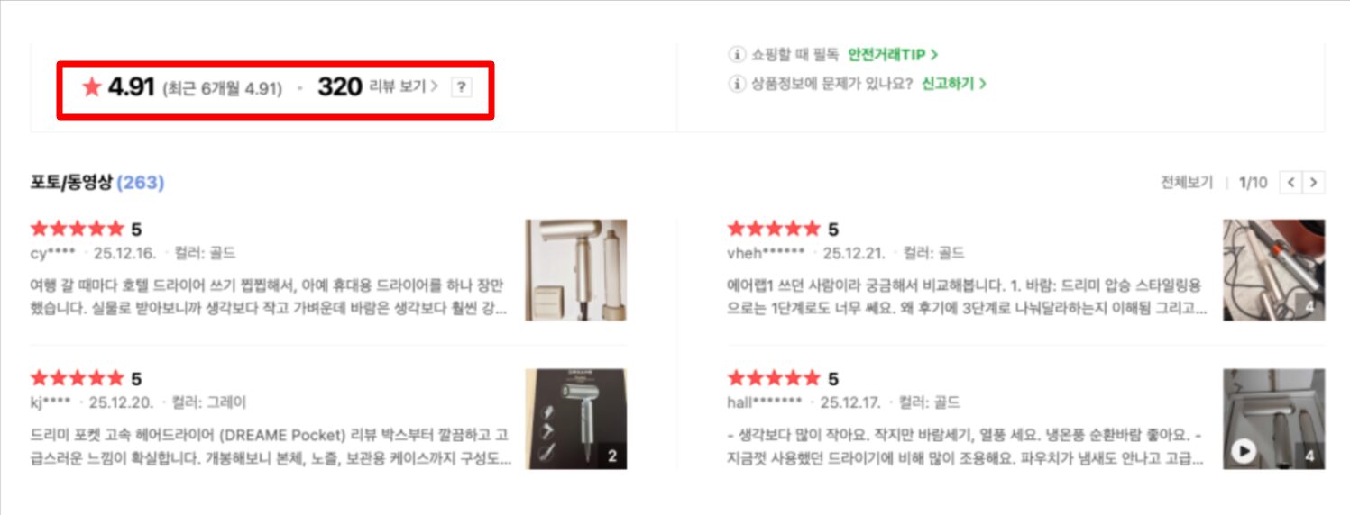This screenshot has height=515, width=1350.
Task: Open 320 리뷰 보기 link
Action: coord(378,87)
